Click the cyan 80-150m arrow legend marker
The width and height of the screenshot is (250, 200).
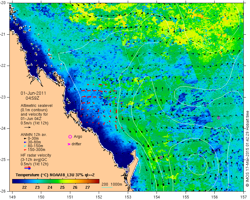(x=25, y=146)
